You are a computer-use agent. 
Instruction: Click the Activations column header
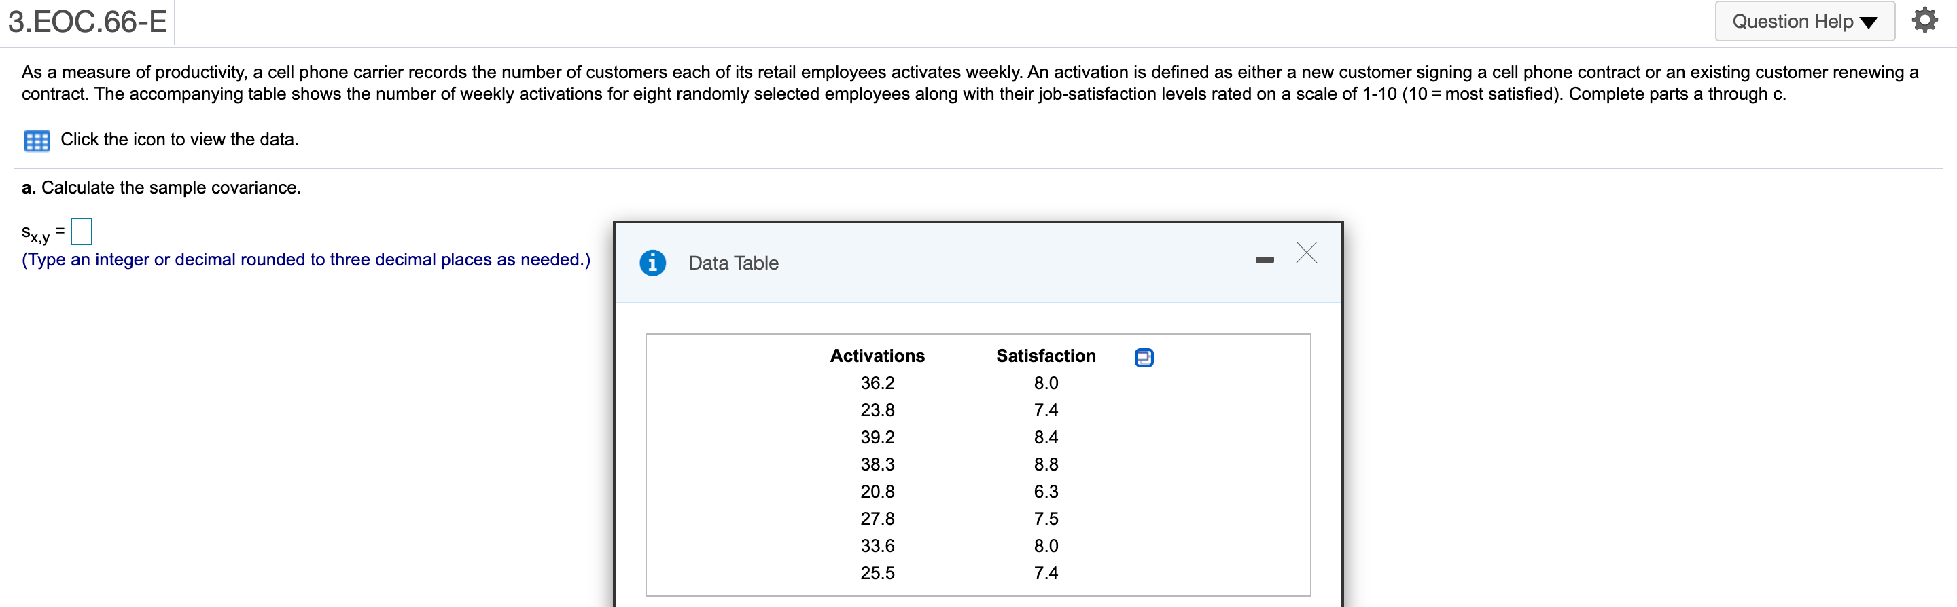877,356
